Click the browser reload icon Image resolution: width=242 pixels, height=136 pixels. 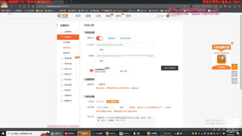[x=20, y=6]
